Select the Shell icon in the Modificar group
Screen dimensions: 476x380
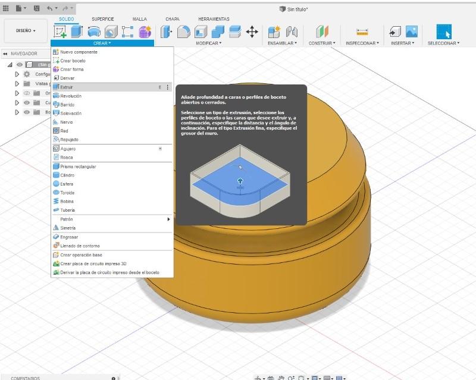(201, 32)
